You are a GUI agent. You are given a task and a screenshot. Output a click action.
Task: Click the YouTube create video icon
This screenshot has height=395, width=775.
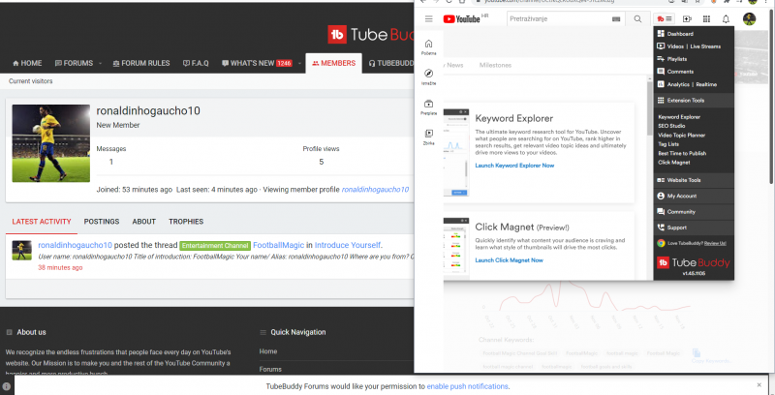pos(687,18)
